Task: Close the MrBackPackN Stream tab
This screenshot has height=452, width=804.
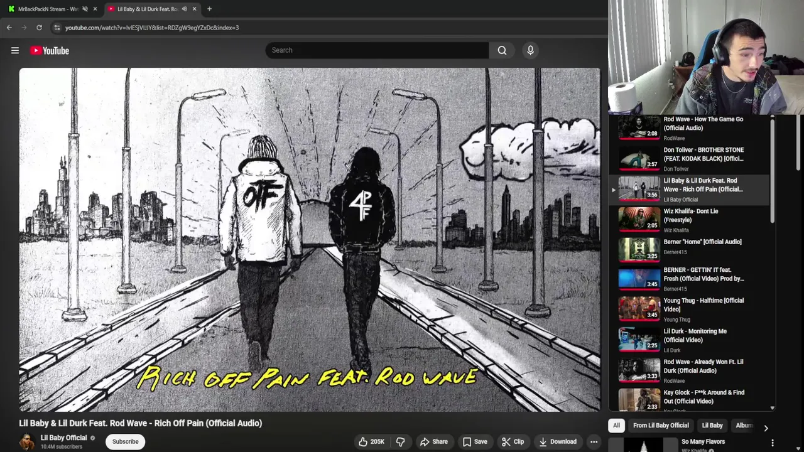Action: pos(95,9)
